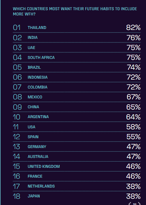Select the Germany row
The width and height of the screenshot is (146, 205).
[77, 146]
